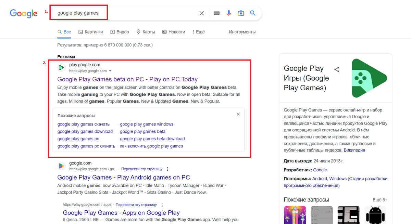
Task: Select suggestion google play games beta
Action: (142, 131)
